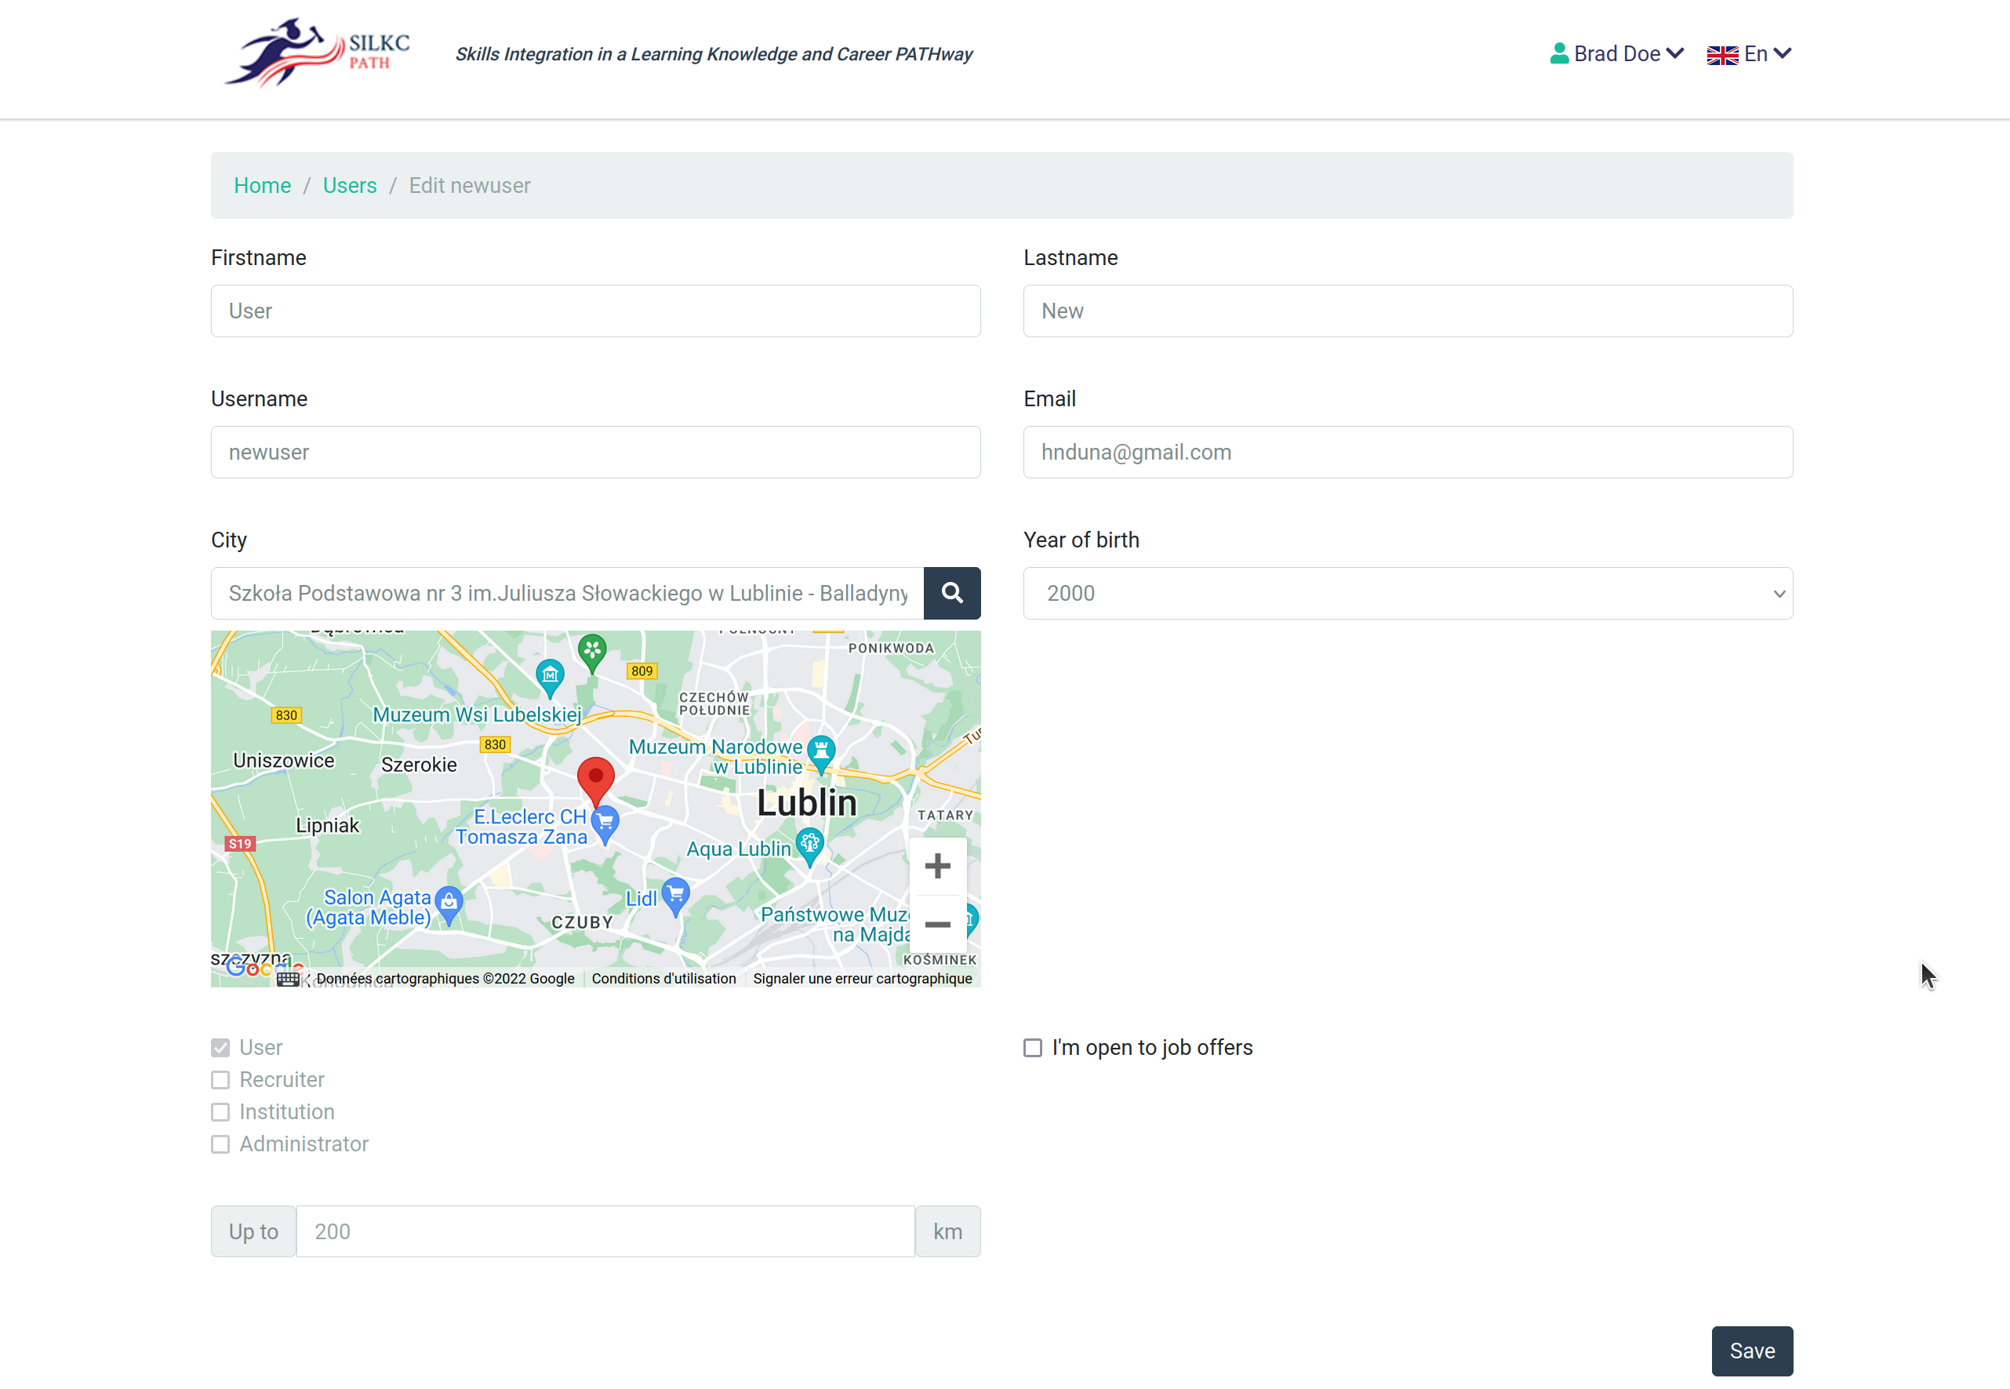Image resolution: width=2010 pixels, height=1389 pixels.
Task: Go to Home breadcrumb
Action: point(262,185)
